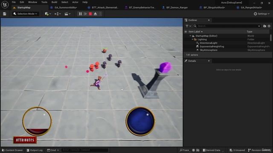Viewport: 273px width, 153px height.
Task: Save the current level with the floppy disk icon
Action: coord(5,14)
